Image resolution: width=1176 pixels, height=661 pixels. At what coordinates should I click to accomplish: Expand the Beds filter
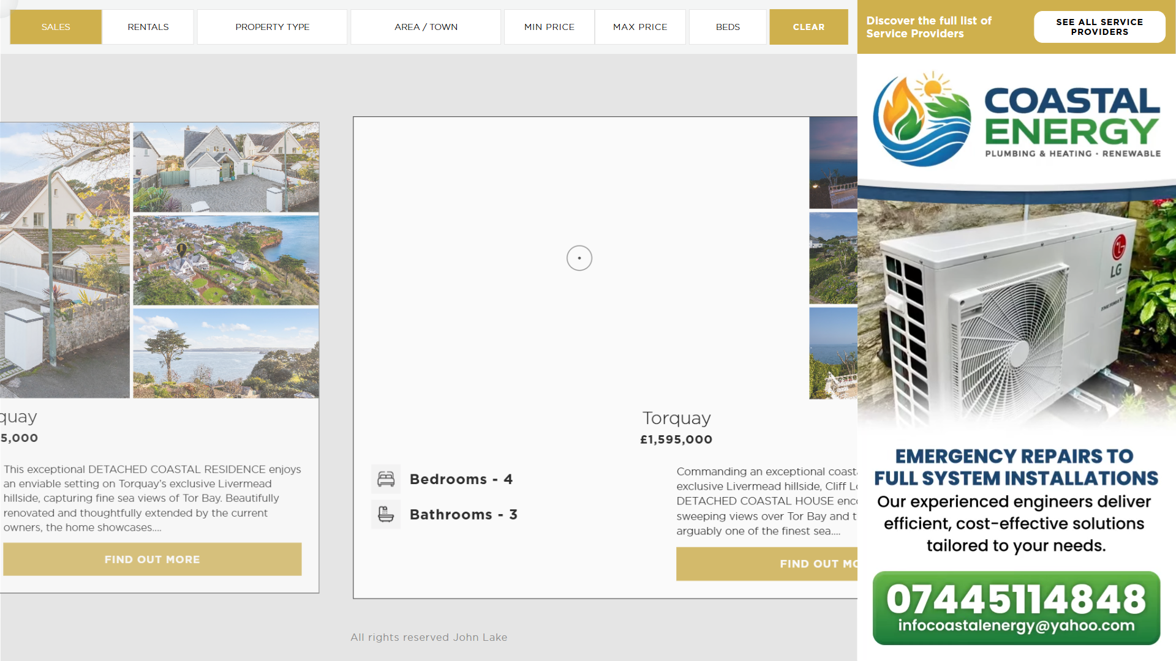[728, 27]
